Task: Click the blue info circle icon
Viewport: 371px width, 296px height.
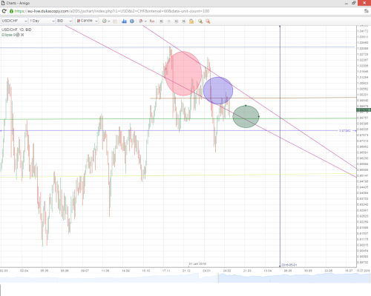Action: coord(132,21)
